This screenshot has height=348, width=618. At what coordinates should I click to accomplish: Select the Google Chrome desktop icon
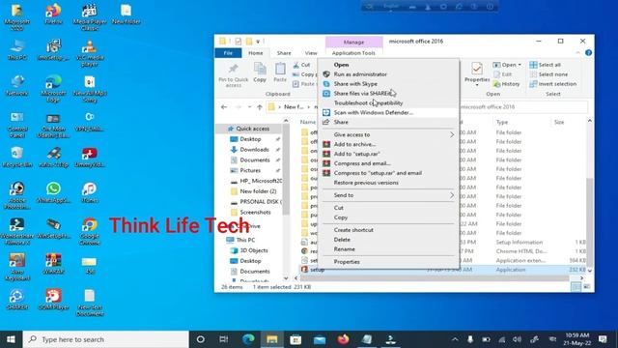pos(90,232)
